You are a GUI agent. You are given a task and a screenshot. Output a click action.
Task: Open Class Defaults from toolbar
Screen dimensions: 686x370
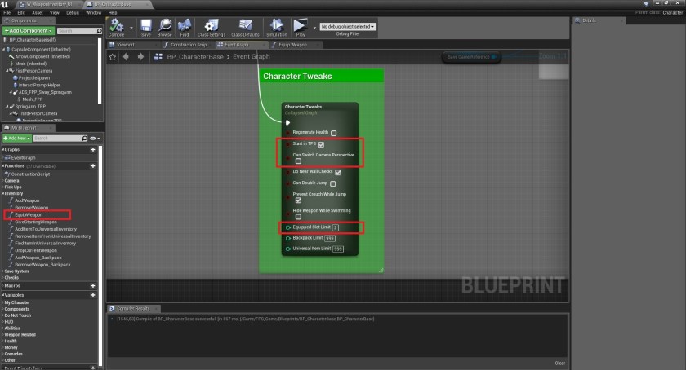(x=246, y=27)
